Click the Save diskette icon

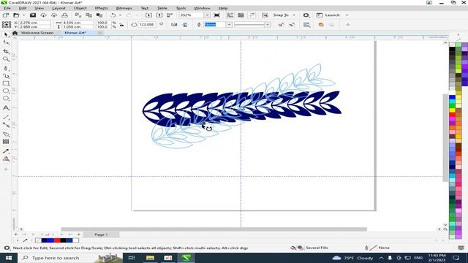(x=33, y=15)
